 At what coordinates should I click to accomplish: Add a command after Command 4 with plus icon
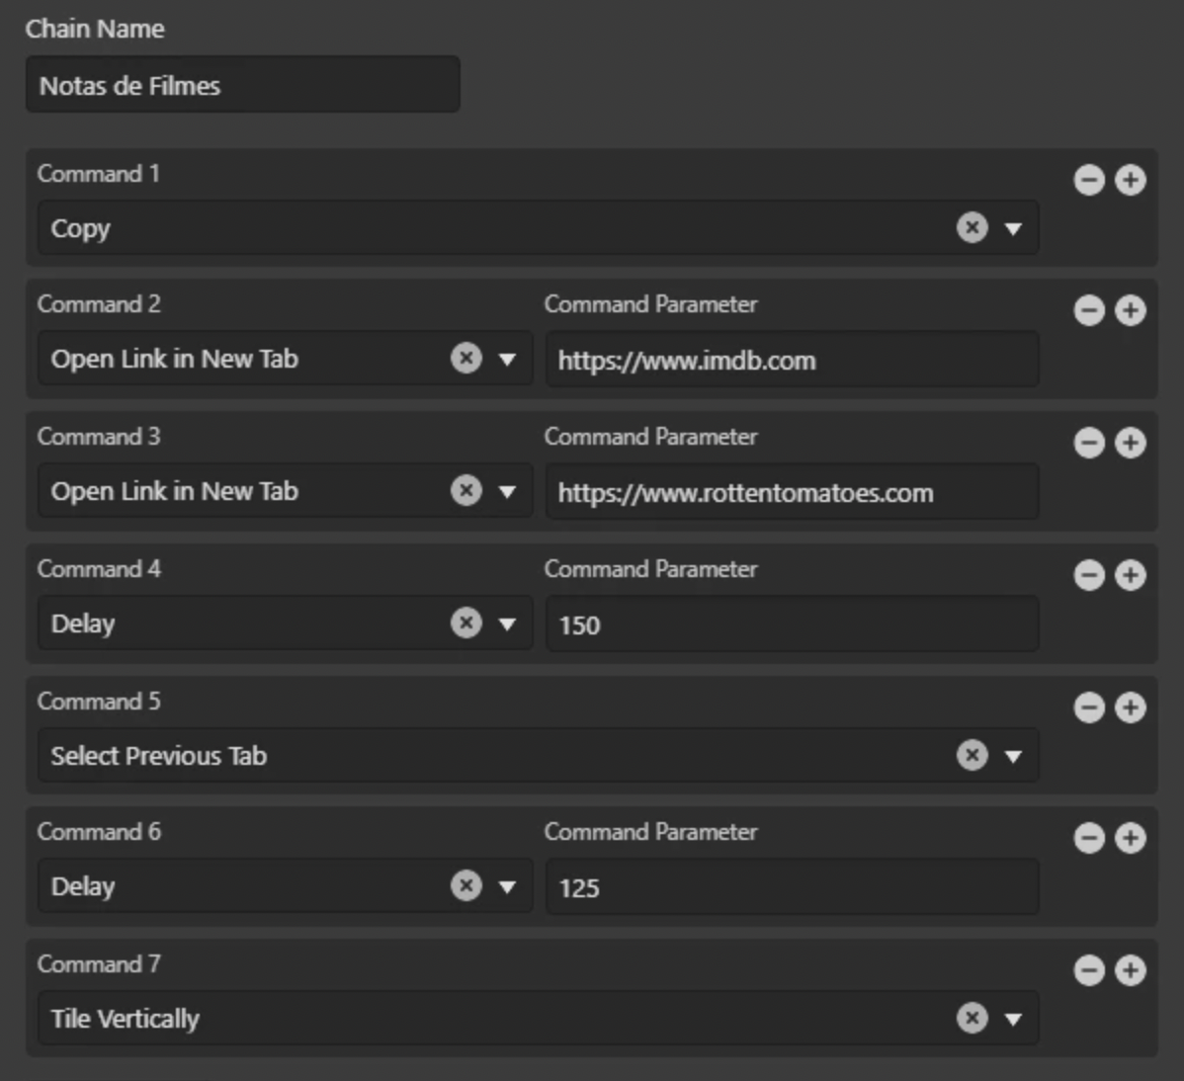coord(1130,575)
